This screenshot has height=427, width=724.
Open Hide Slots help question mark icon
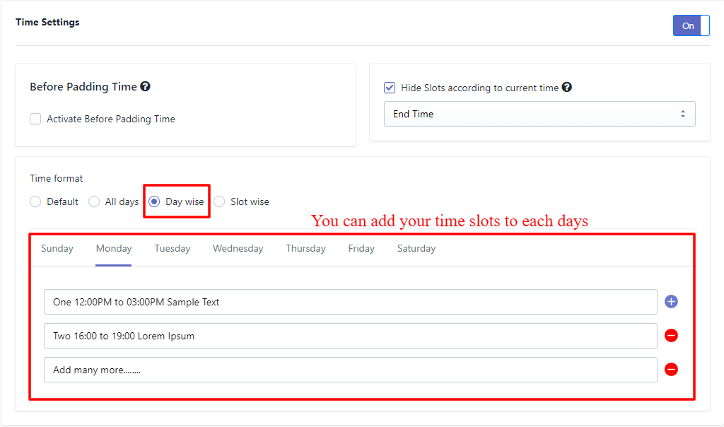[567, 87]
